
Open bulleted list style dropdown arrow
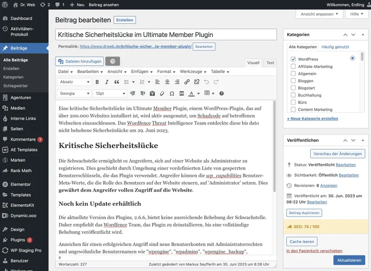click(x=133, y=82)
